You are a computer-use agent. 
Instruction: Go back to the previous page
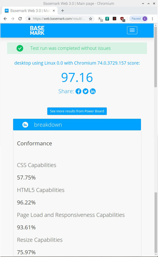coord(5,19)
